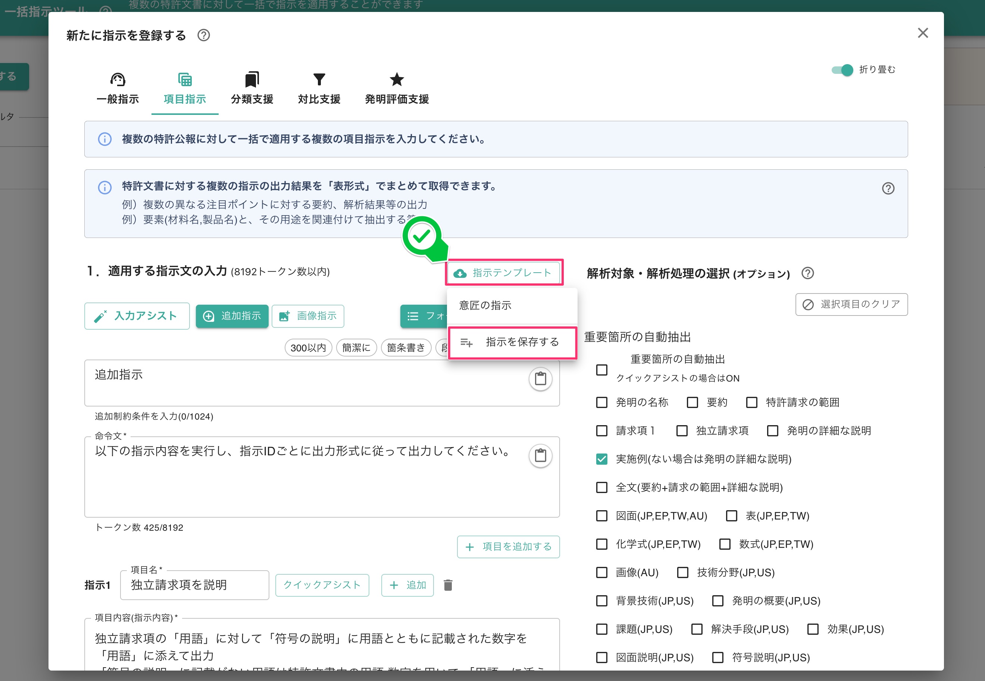Check the 図面説明(JP,US) checkbox

tap(602, 658)
